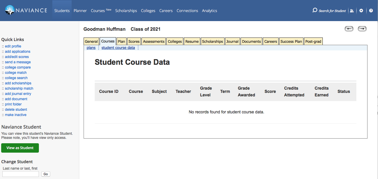The image size is (378, 179).
Task: Open Analytics in the top navigation
Action: 209,11
